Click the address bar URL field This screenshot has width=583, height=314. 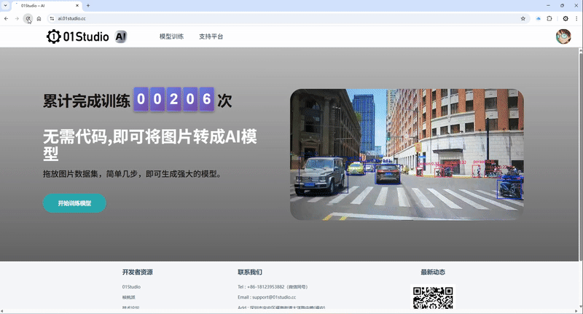[x=277, y=18]
